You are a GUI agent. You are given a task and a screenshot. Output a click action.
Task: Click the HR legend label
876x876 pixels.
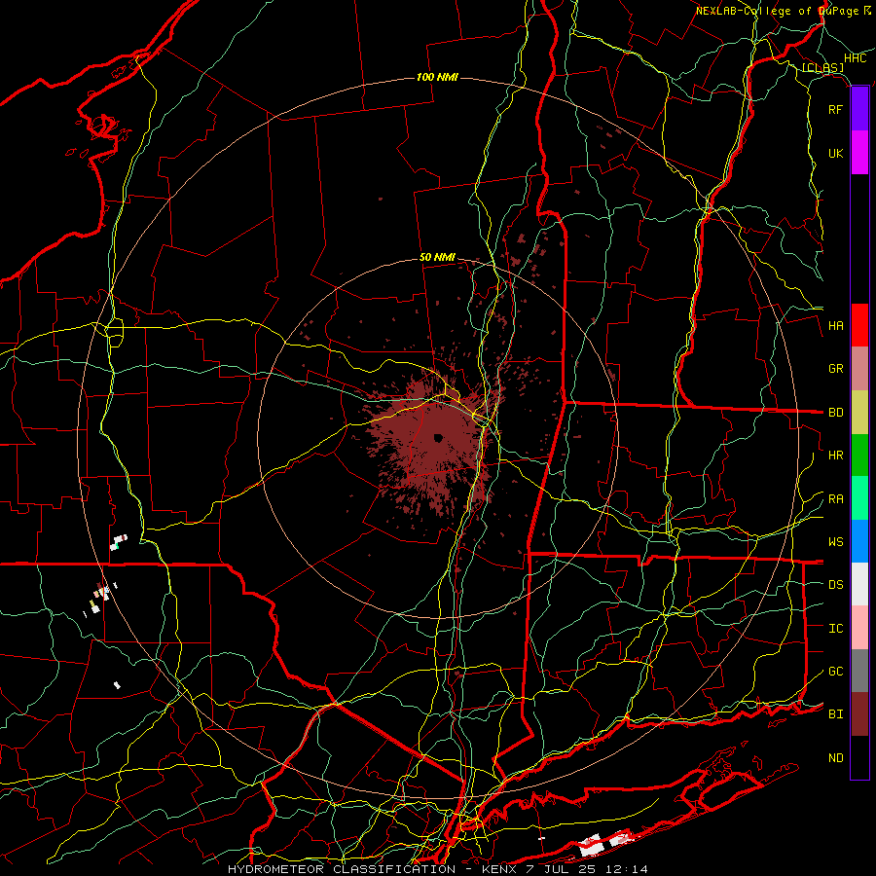835,456
